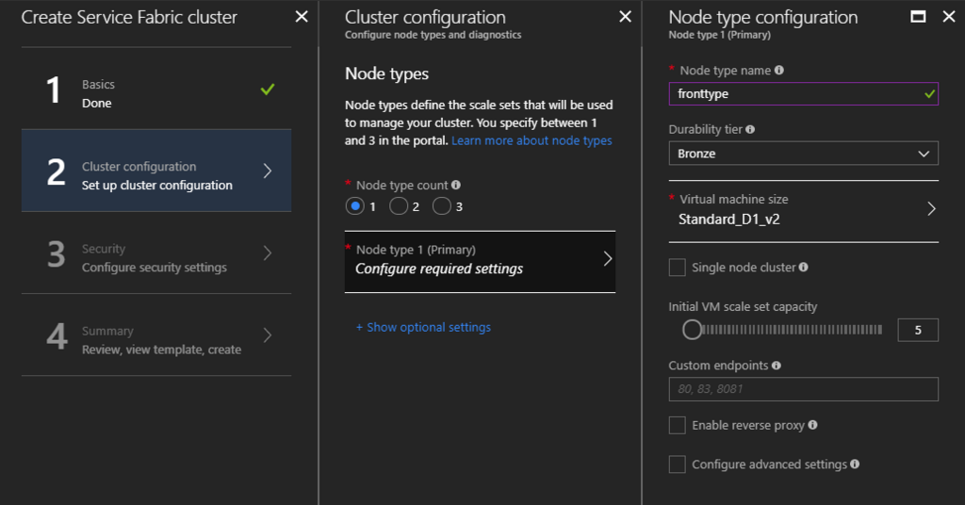Screen dimensions: 965x505
Task: Click the capacity value box showing 5
Action: pos(918,331)
